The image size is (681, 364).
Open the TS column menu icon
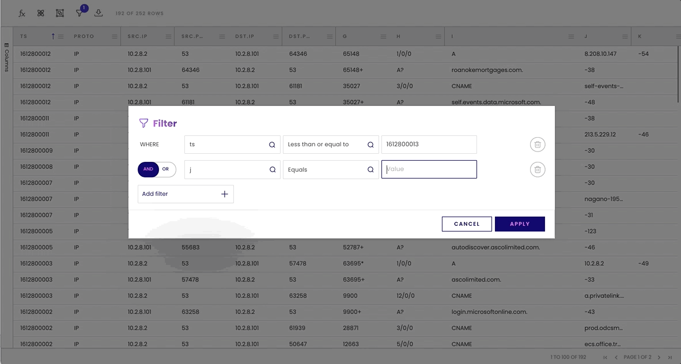(x=61, y=36)
